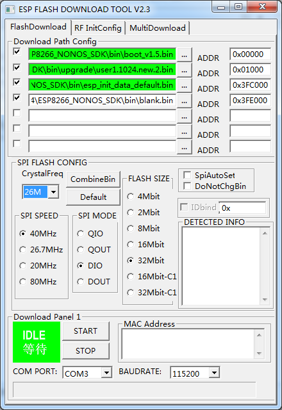Screen dimensions: 282x410
Task: Select 80MHz SPI speed
Action: coord(23,282)
